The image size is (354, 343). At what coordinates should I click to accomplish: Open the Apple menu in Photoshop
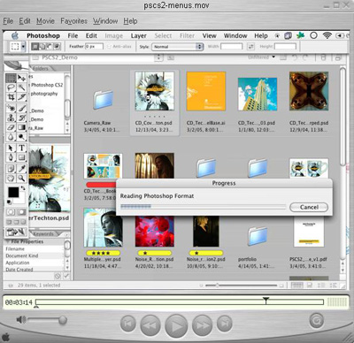[x=15, y=35]
